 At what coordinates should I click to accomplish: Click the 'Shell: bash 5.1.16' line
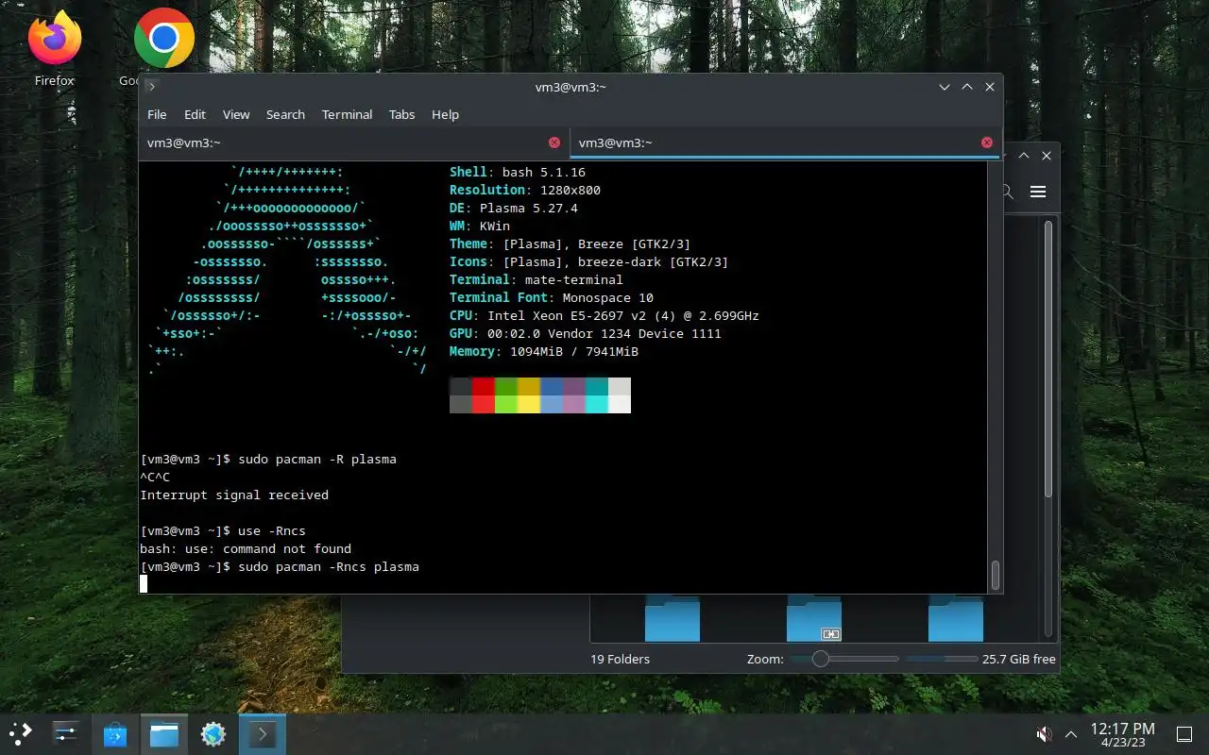[x=518, y=172]
